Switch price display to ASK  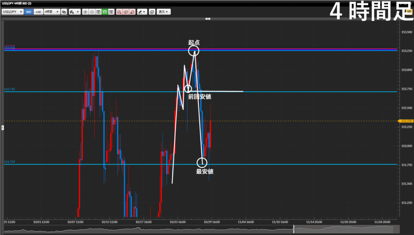[x=38, y=12]
